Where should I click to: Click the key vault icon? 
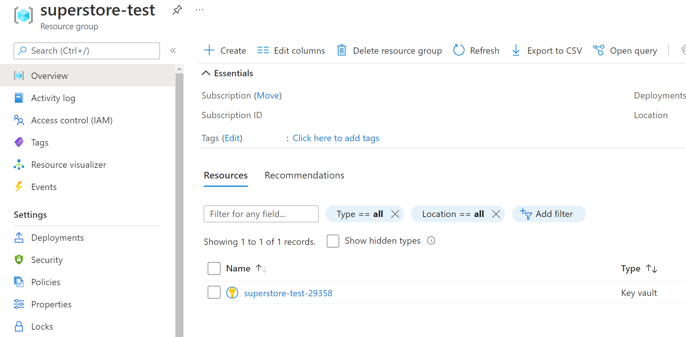pos(232,293)
